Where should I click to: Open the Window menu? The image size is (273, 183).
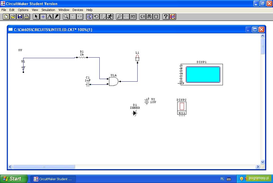point(64,10)
